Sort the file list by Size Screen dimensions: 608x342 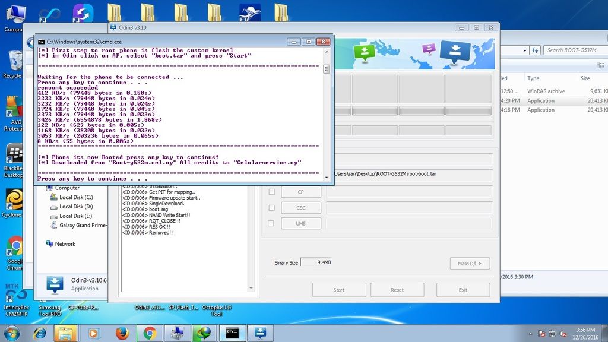(x=585, y=78)
